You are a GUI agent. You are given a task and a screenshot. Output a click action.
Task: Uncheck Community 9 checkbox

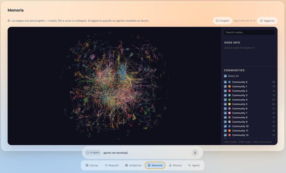click(225, 122)
